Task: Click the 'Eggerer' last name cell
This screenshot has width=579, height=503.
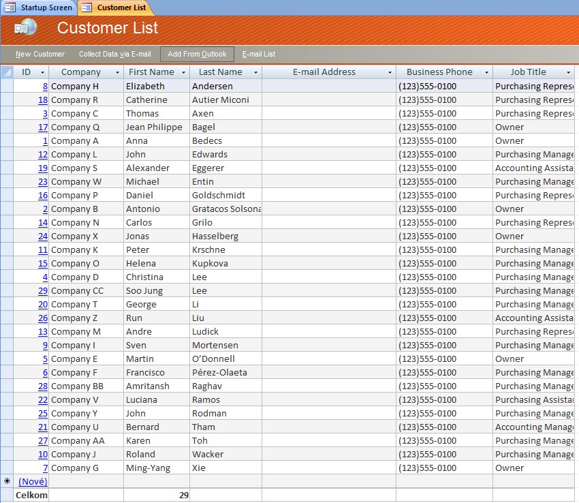Action: coord(226,168)
